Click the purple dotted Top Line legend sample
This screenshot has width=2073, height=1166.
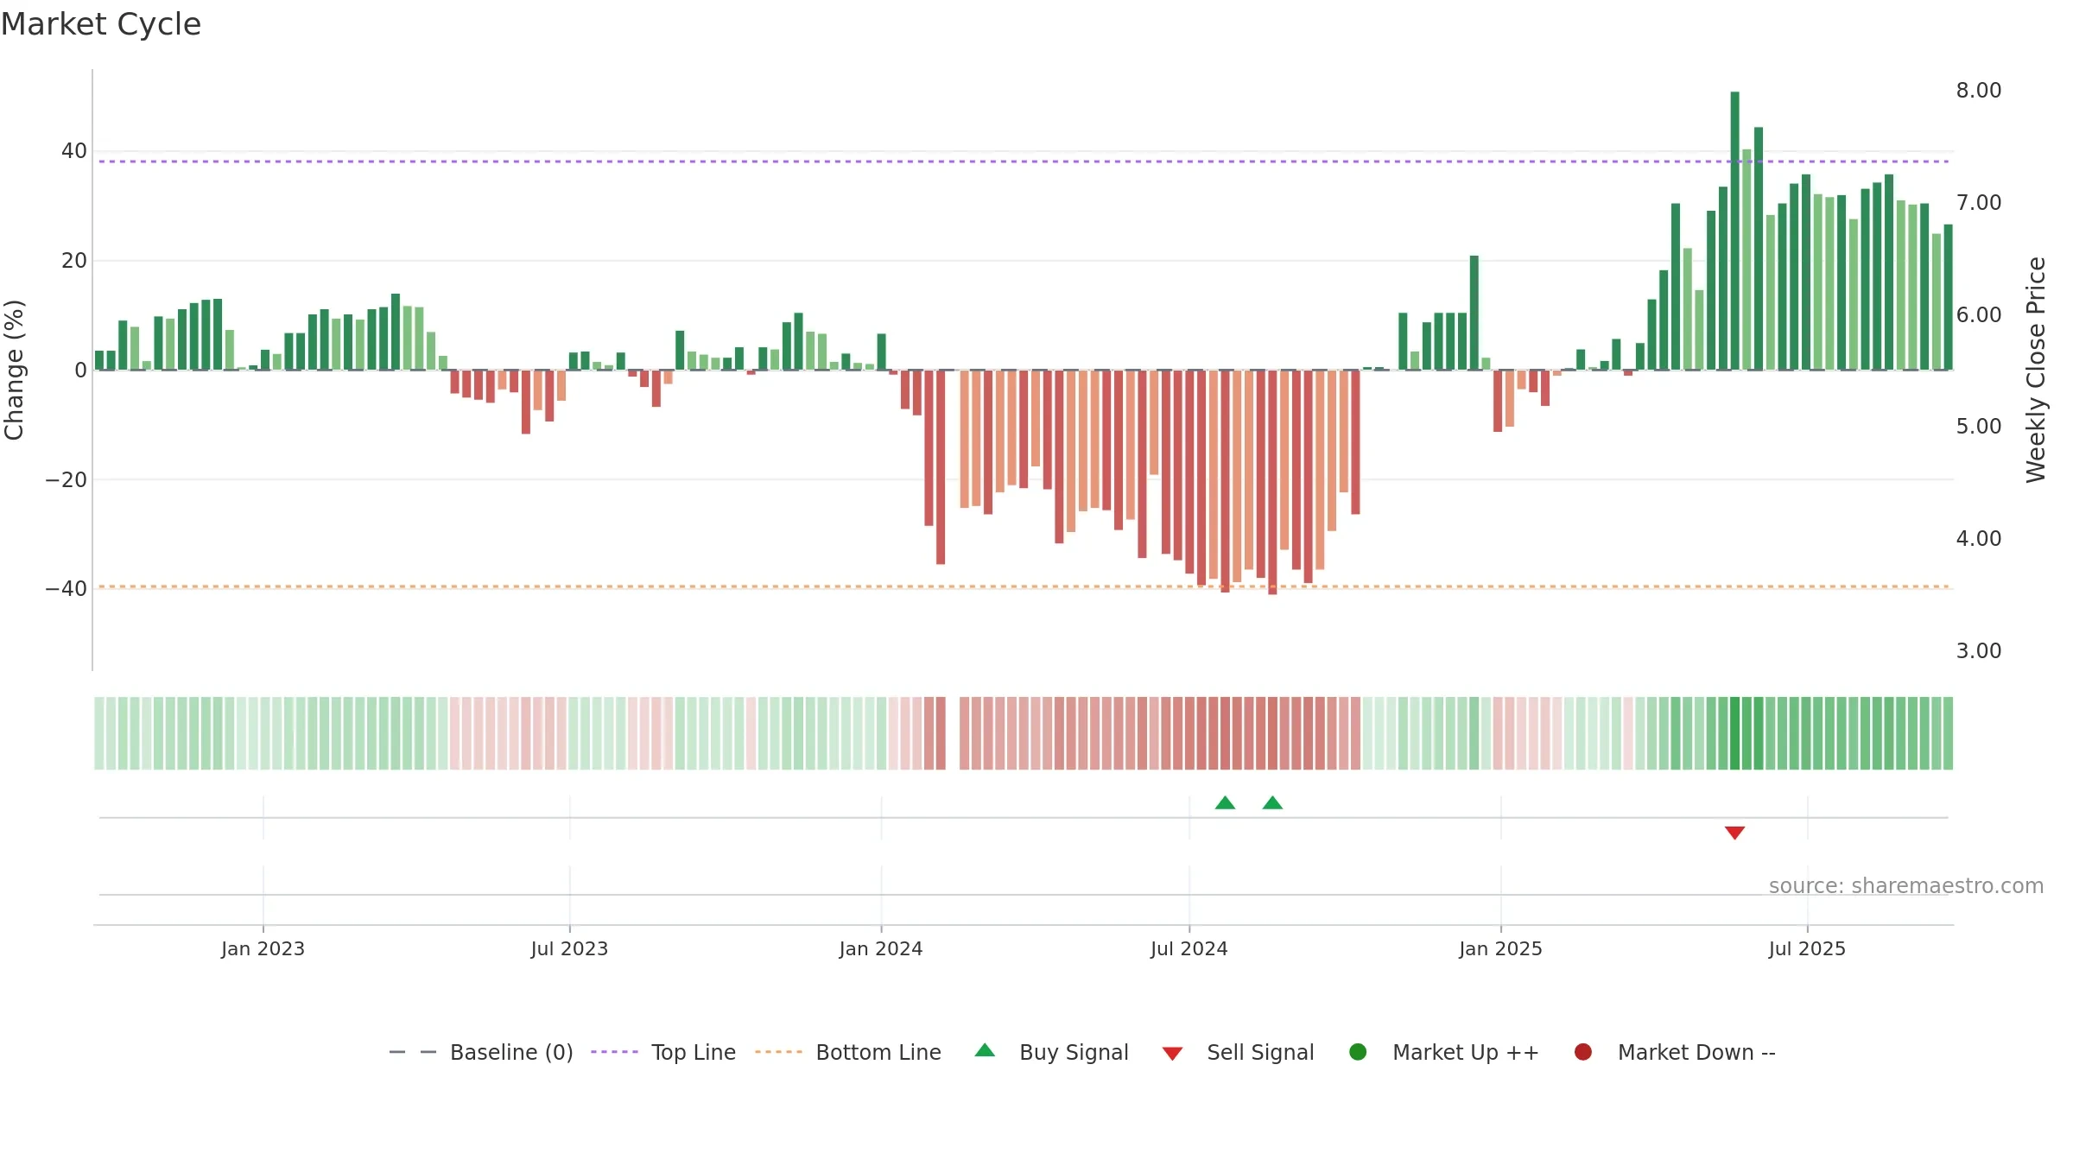coord(614,1052)
